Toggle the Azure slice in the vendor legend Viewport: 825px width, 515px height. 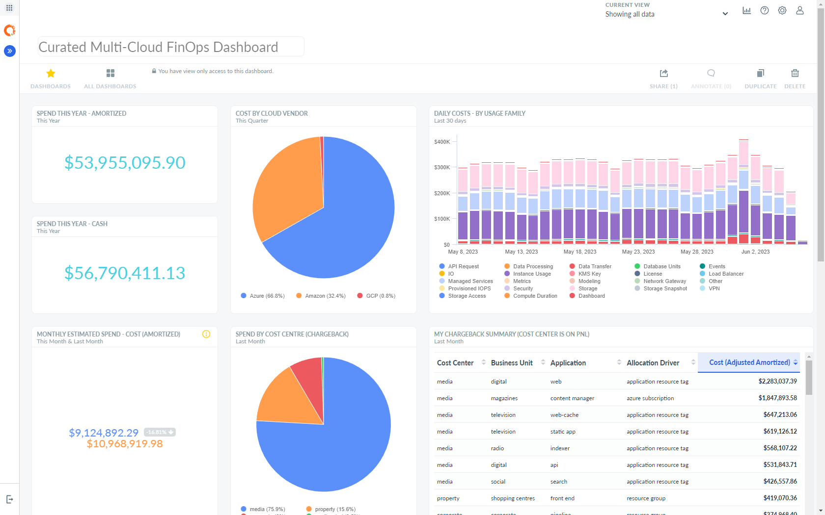[263, 295]
